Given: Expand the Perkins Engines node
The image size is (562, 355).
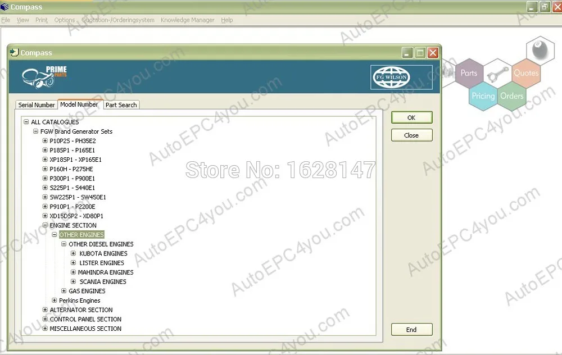Looking at the screenshot, I should point(54,300).
